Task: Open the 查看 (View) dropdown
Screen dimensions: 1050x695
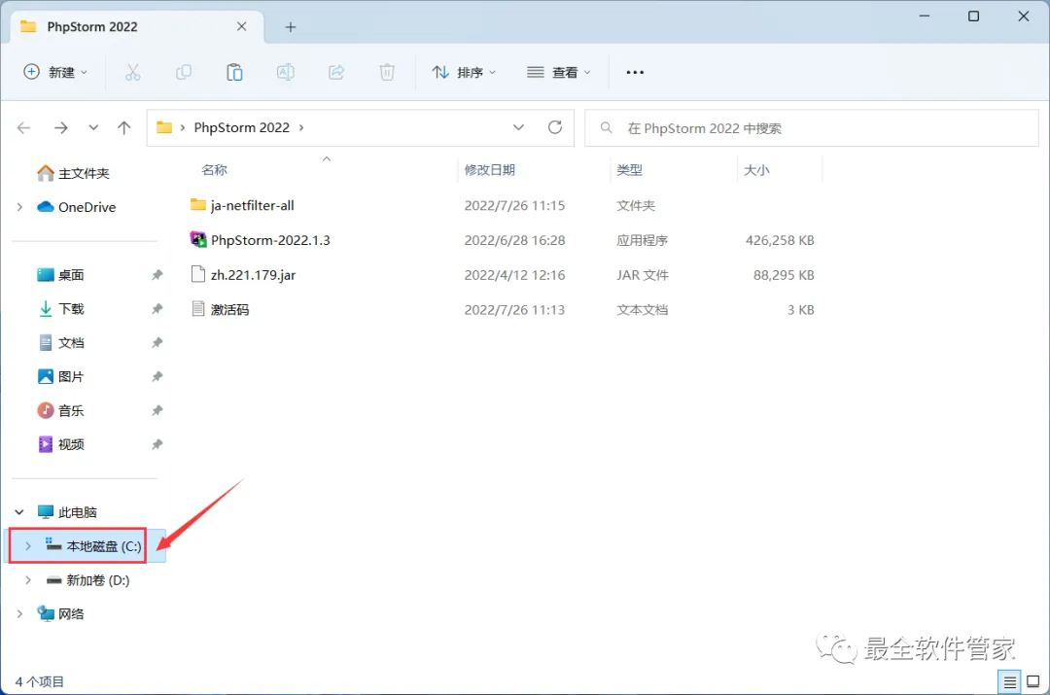Action: point(558,72)
